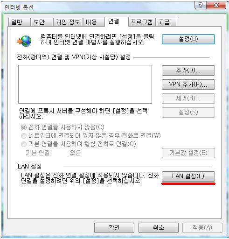This screenshot has height=239, width=229.
Task: Click the 설정(U) button
Action: [188, 39]
